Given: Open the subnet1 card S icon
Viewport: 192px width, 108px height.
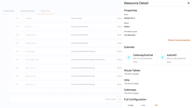Looking at the screenshot, I should [x=162, y=57].
